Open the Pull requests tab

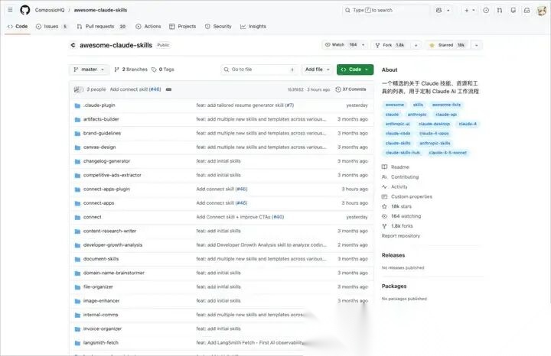click(101, 26)
